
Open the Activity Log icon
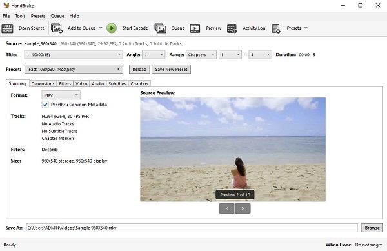pos(232,28)
